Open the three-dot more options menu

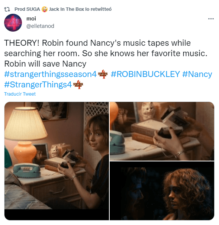[x=211, y=19]
